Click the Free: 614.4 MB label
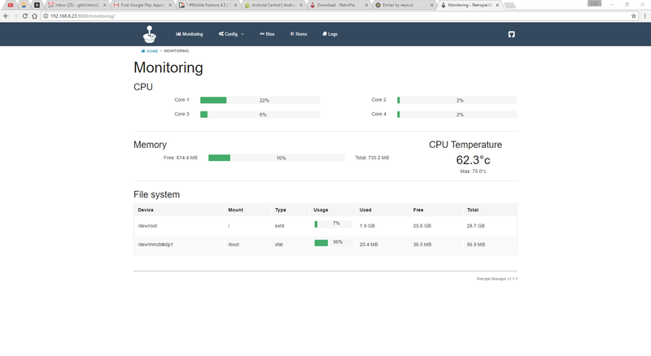This screenshot has height=356, width=651. [181, 158]
